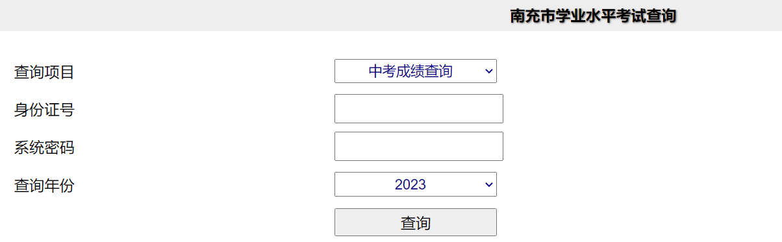Focus the 系统密码 input field

pyautogui.click(x=418, y=146)
